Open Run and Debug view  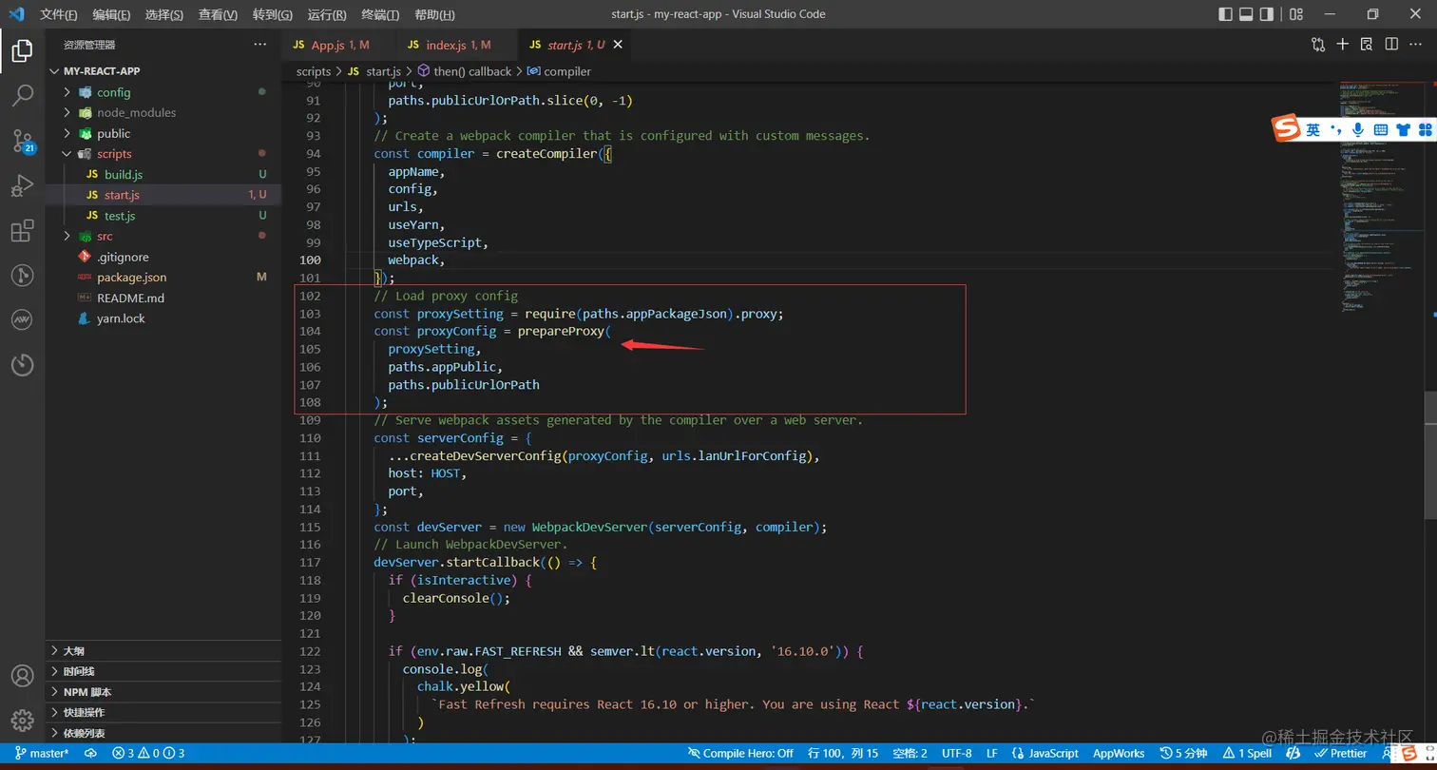[22, 186]
